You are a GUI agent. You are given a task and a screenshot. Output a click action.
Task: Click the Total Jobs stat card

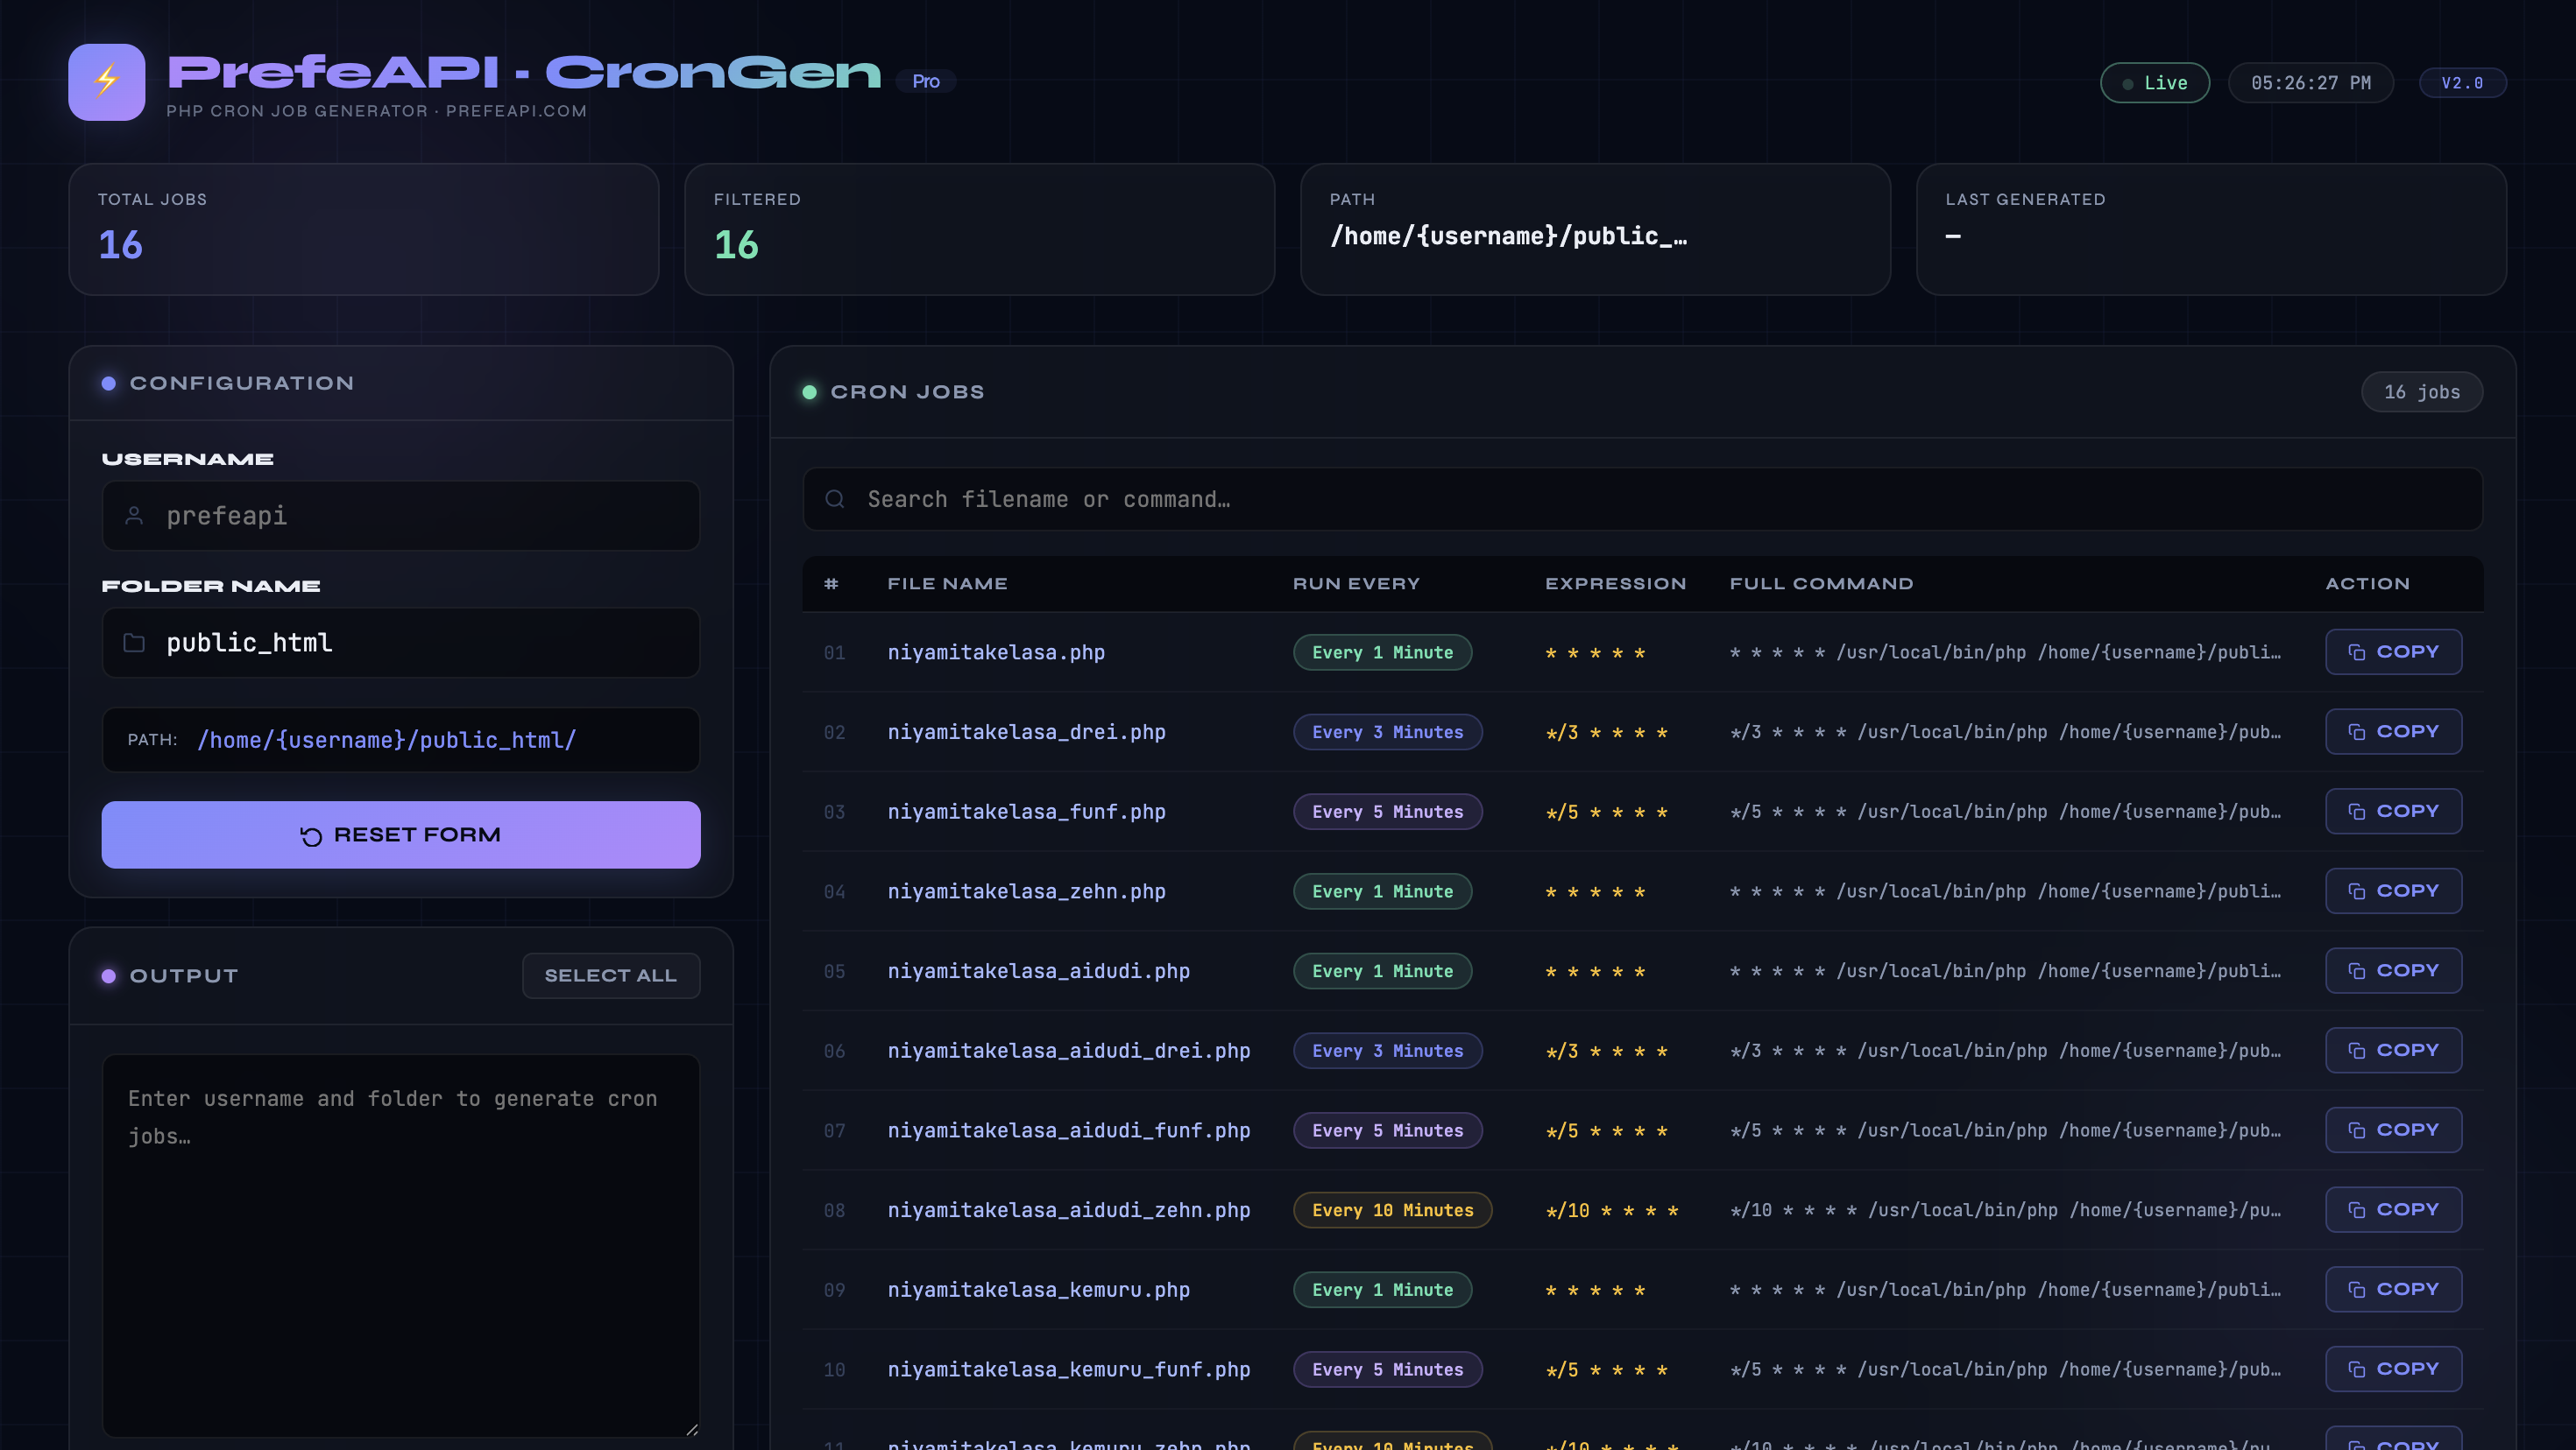[x=364, y=229]
